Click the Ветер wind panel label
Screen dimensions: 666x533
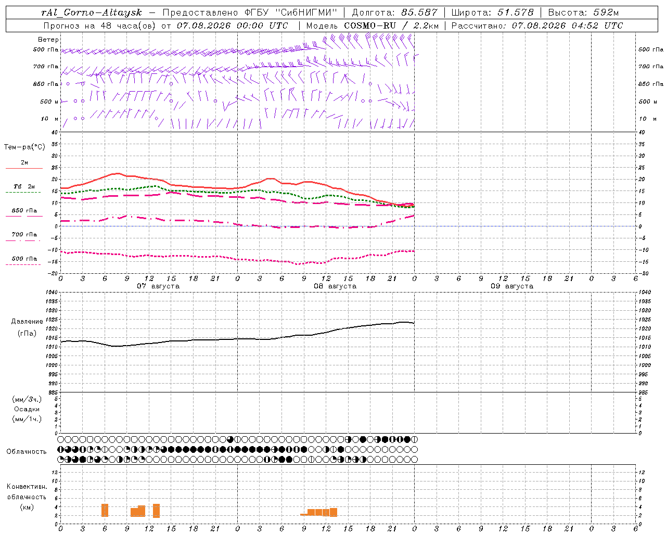(48, 40)
